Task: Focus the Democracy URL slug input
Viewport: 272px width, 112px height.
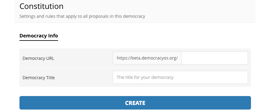Action: tap(215, 58)
